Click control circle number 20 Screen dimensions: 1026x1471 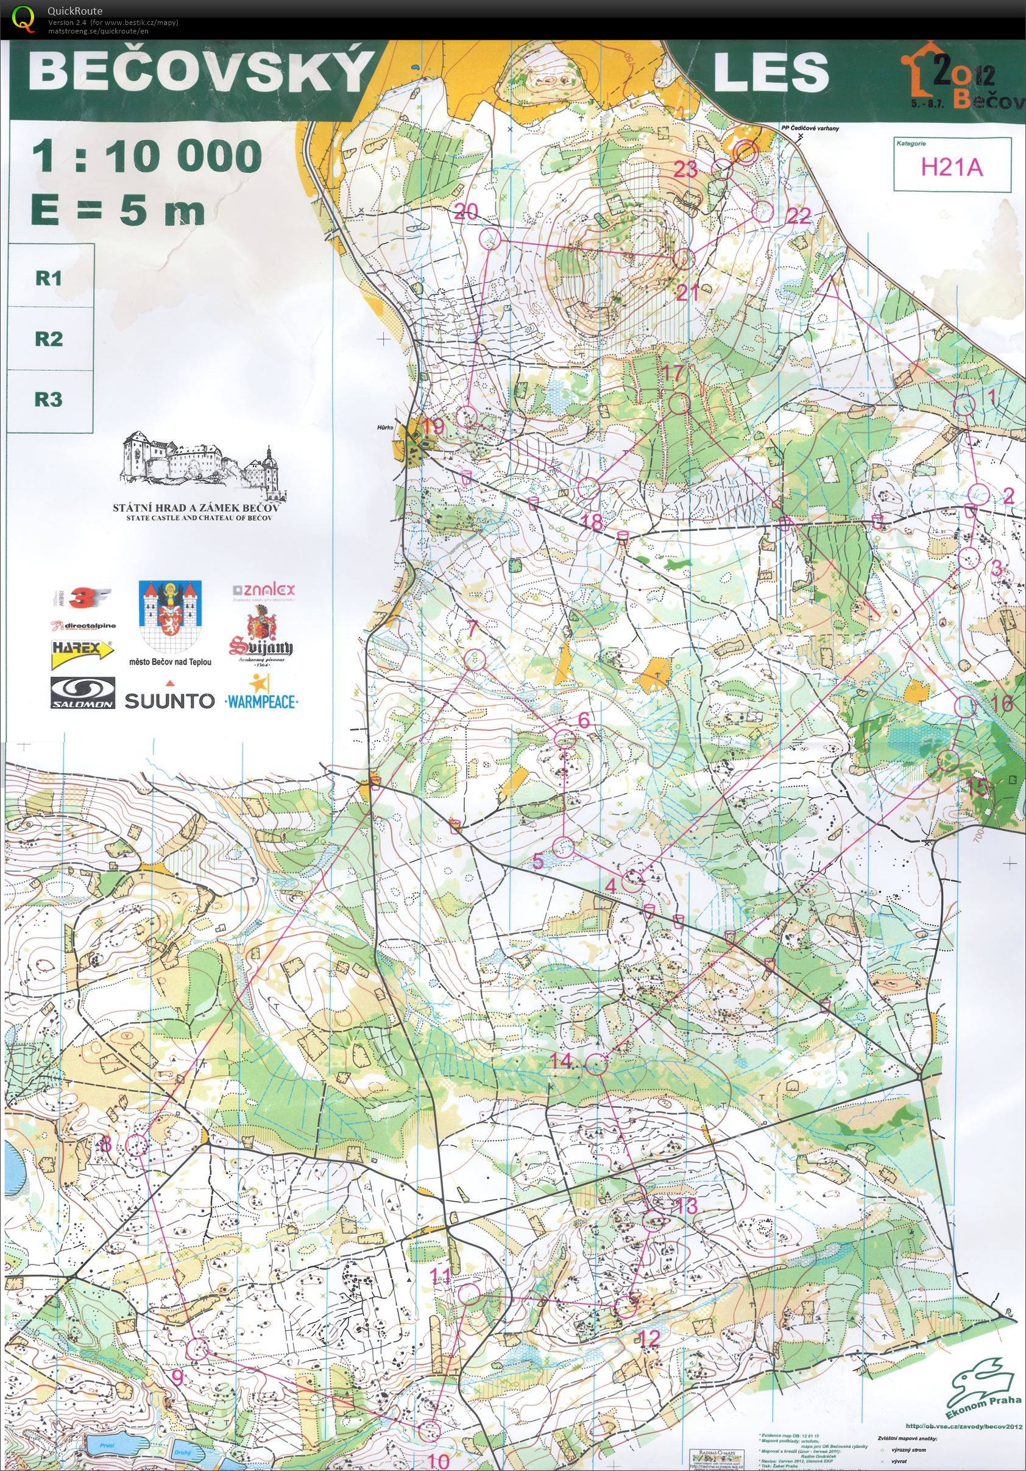tap(490, 239)
